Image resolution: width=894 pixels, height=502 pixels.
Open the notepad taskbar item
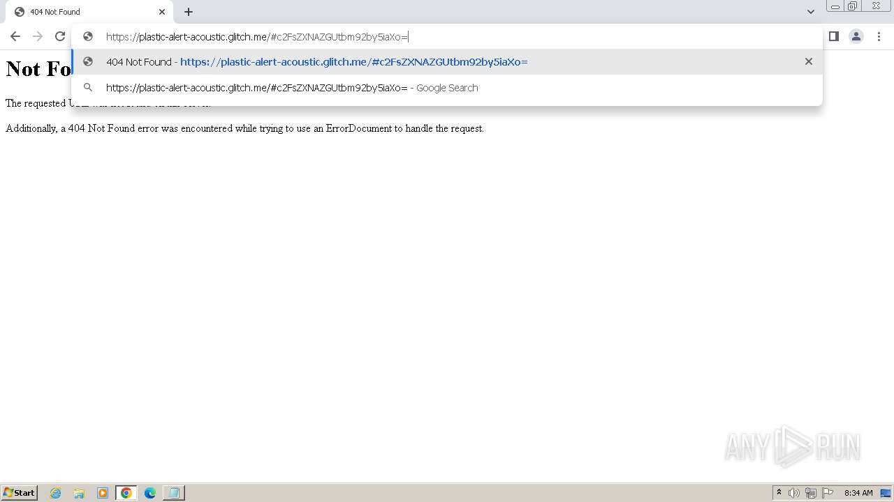coord(174,493)
